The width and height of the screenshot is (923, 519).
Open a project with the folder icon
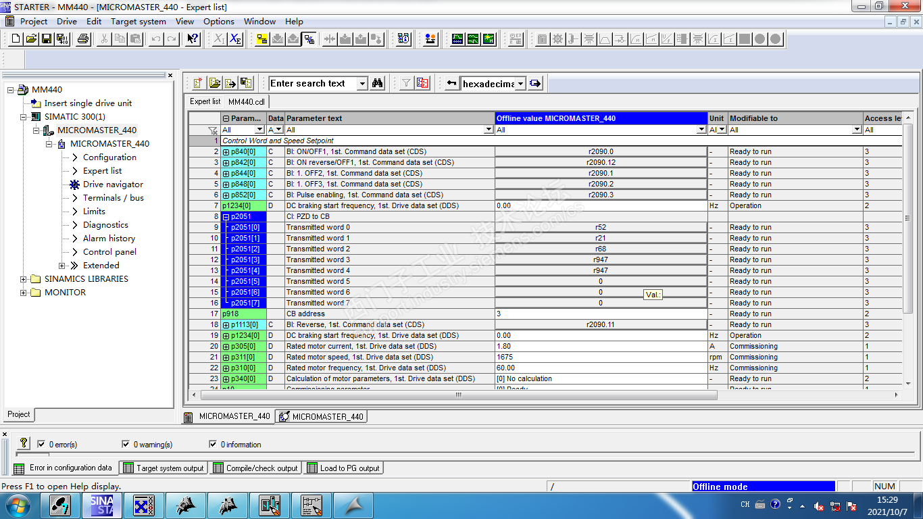31,39
